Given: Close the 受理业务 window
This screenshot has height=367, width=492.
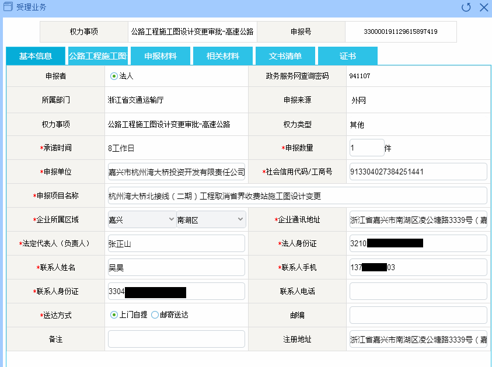Looking at the screenshot, I should click(x=483, y=8).
